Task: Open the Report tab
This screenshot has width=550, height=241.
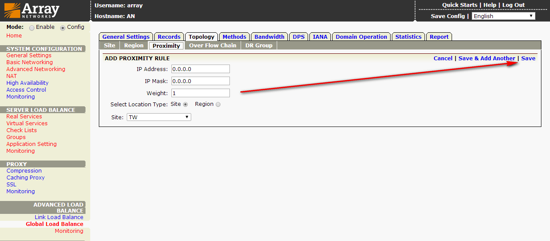Action: [x=439, y=37]
